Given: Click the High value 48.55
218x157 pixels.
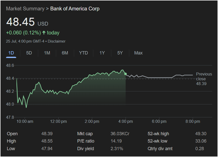Looking at the screenshot, I should (47, 141).
